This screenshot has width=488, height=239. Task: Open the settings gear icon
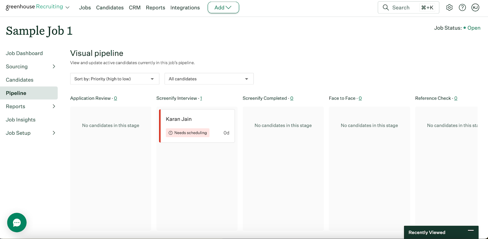(449, 8)
